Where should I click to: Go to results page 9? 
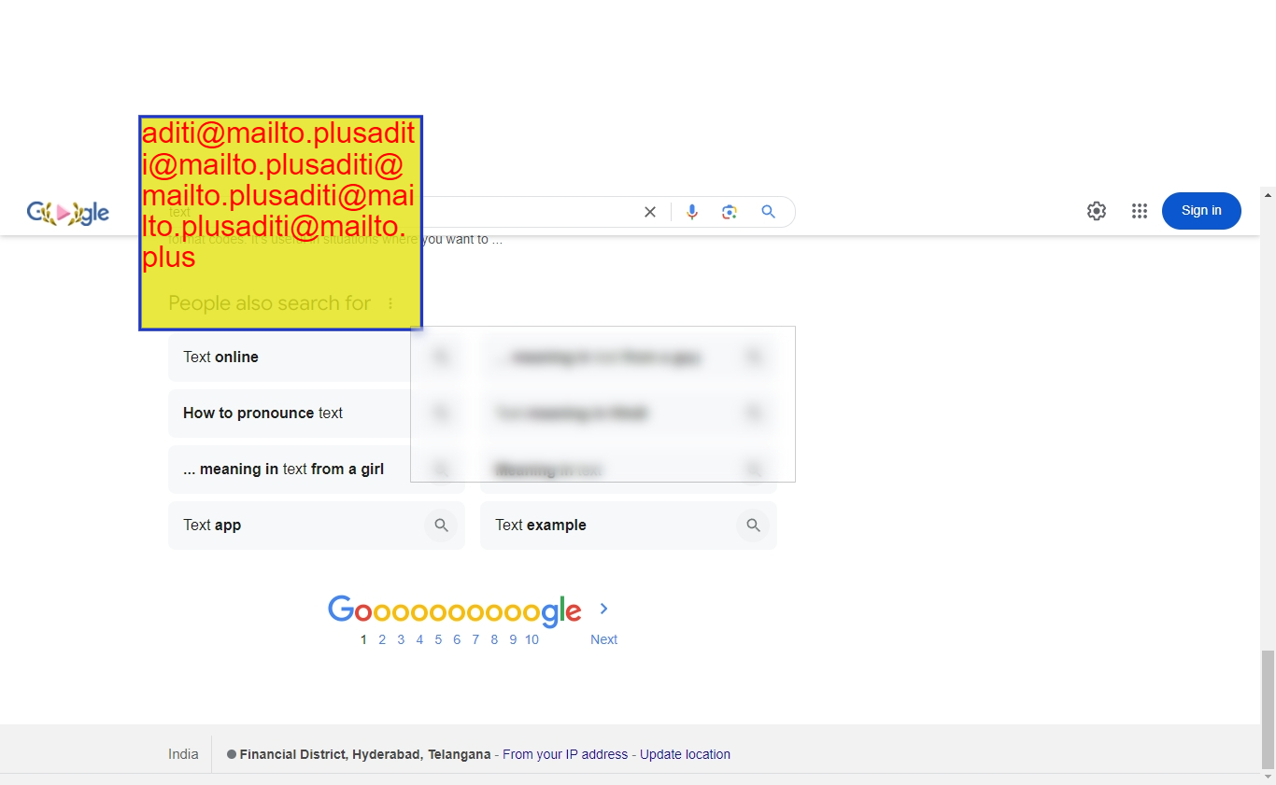(513, 639)
